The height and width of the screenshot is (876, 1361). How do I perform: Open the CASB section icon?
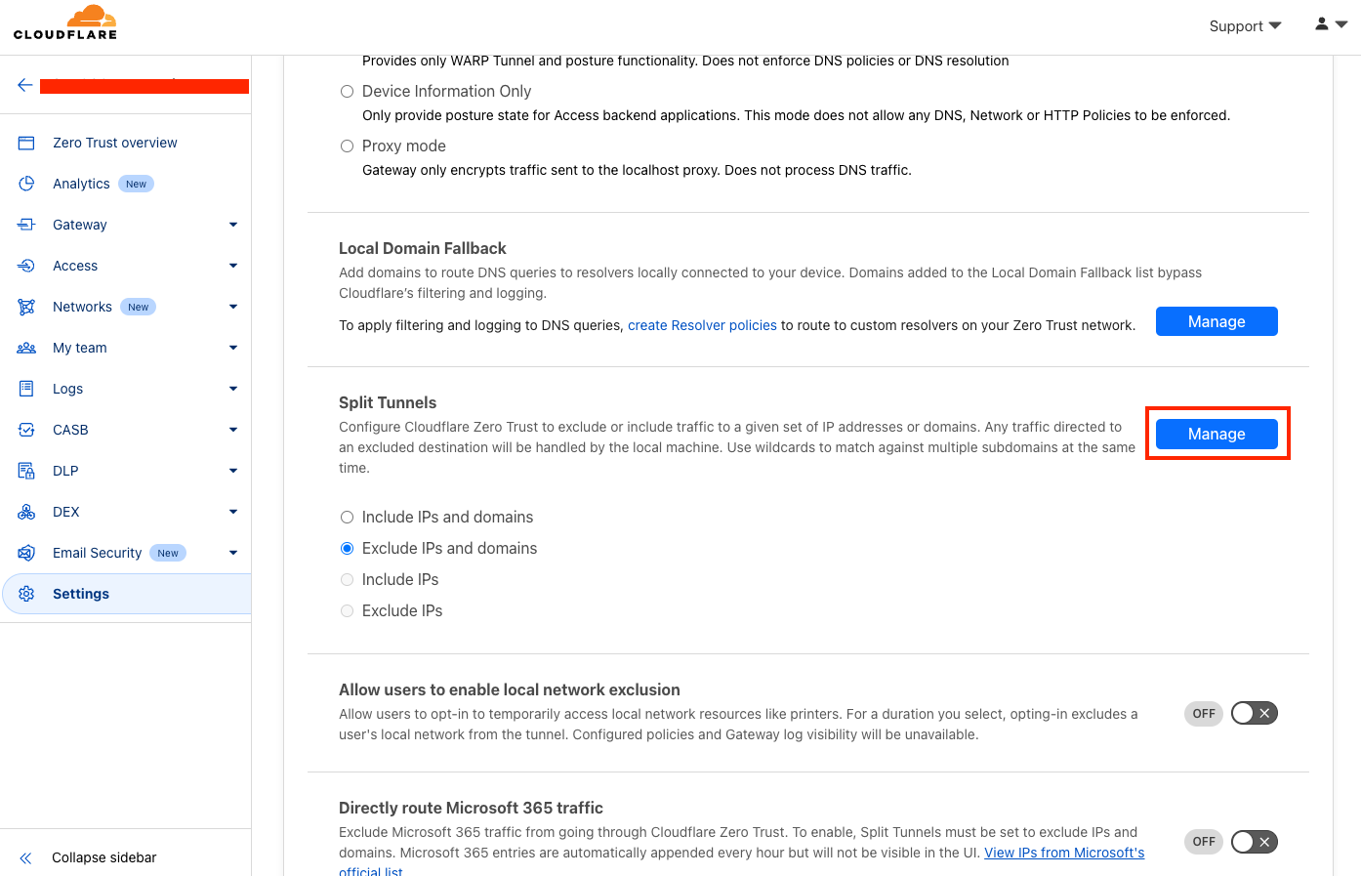[26, 430]
